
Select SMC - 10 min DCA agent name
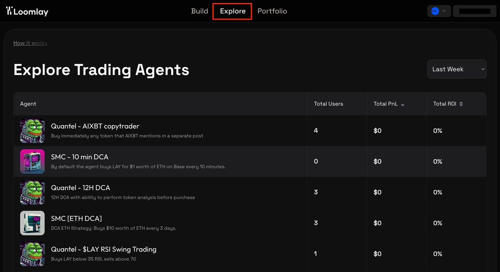pos(80,157)
